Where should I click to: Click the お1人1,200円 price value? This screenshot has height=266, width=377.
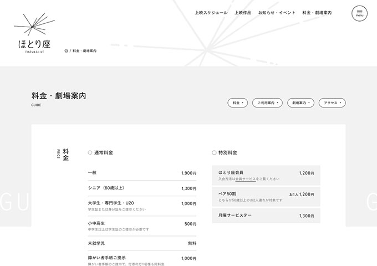pos(302,195)
